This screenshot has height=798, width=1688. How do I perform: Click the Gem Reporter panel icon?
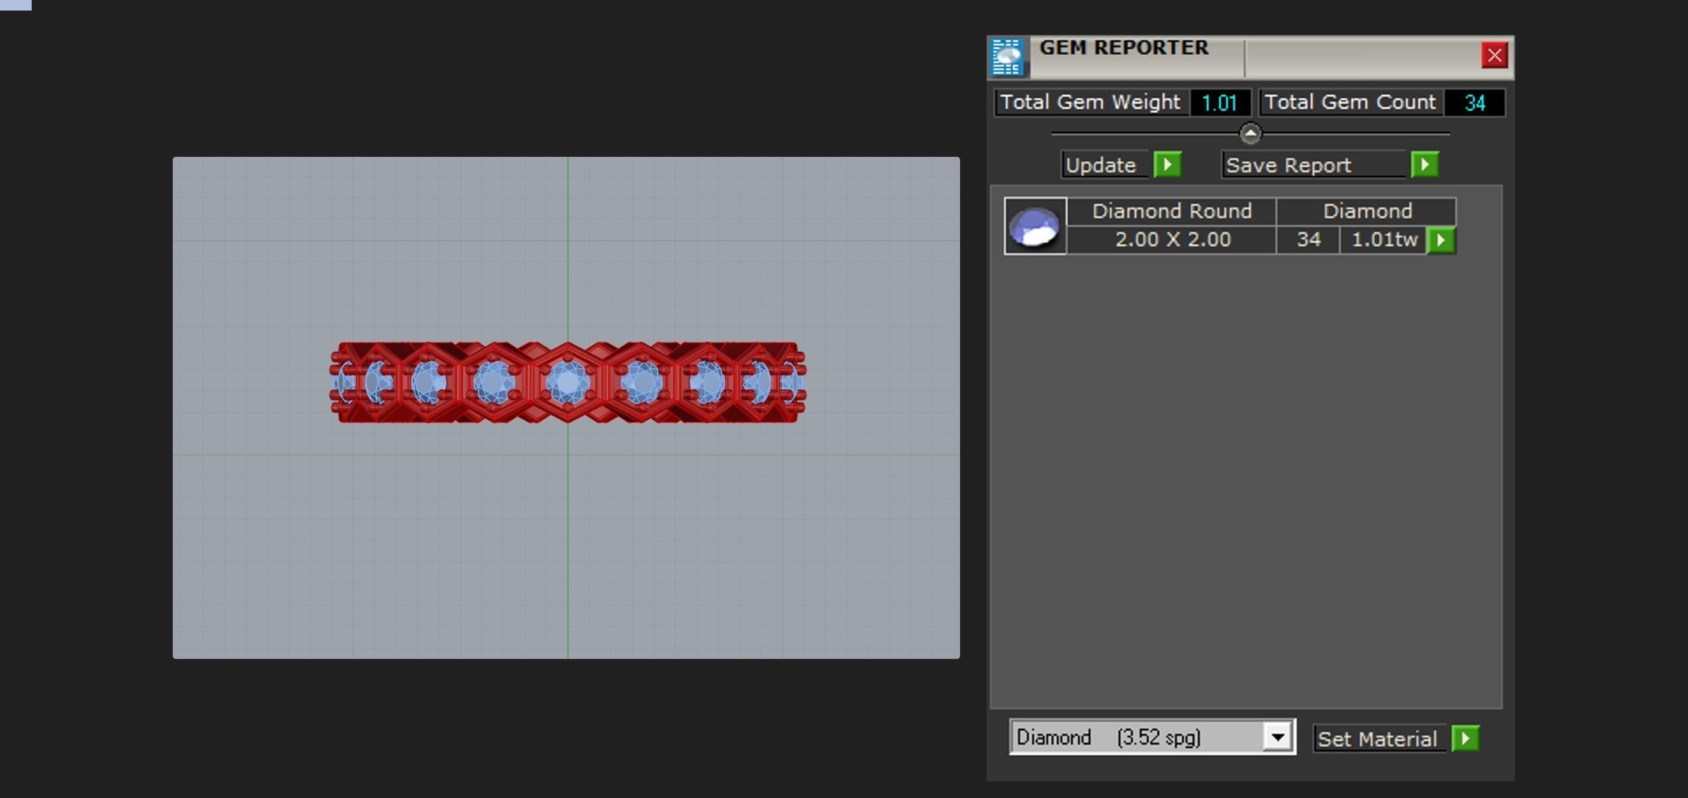click(x=1007, y=57)
